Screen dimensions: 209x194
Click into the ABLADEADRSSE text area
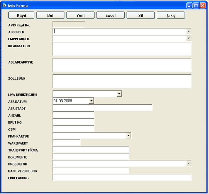click(x=122, y=65)
